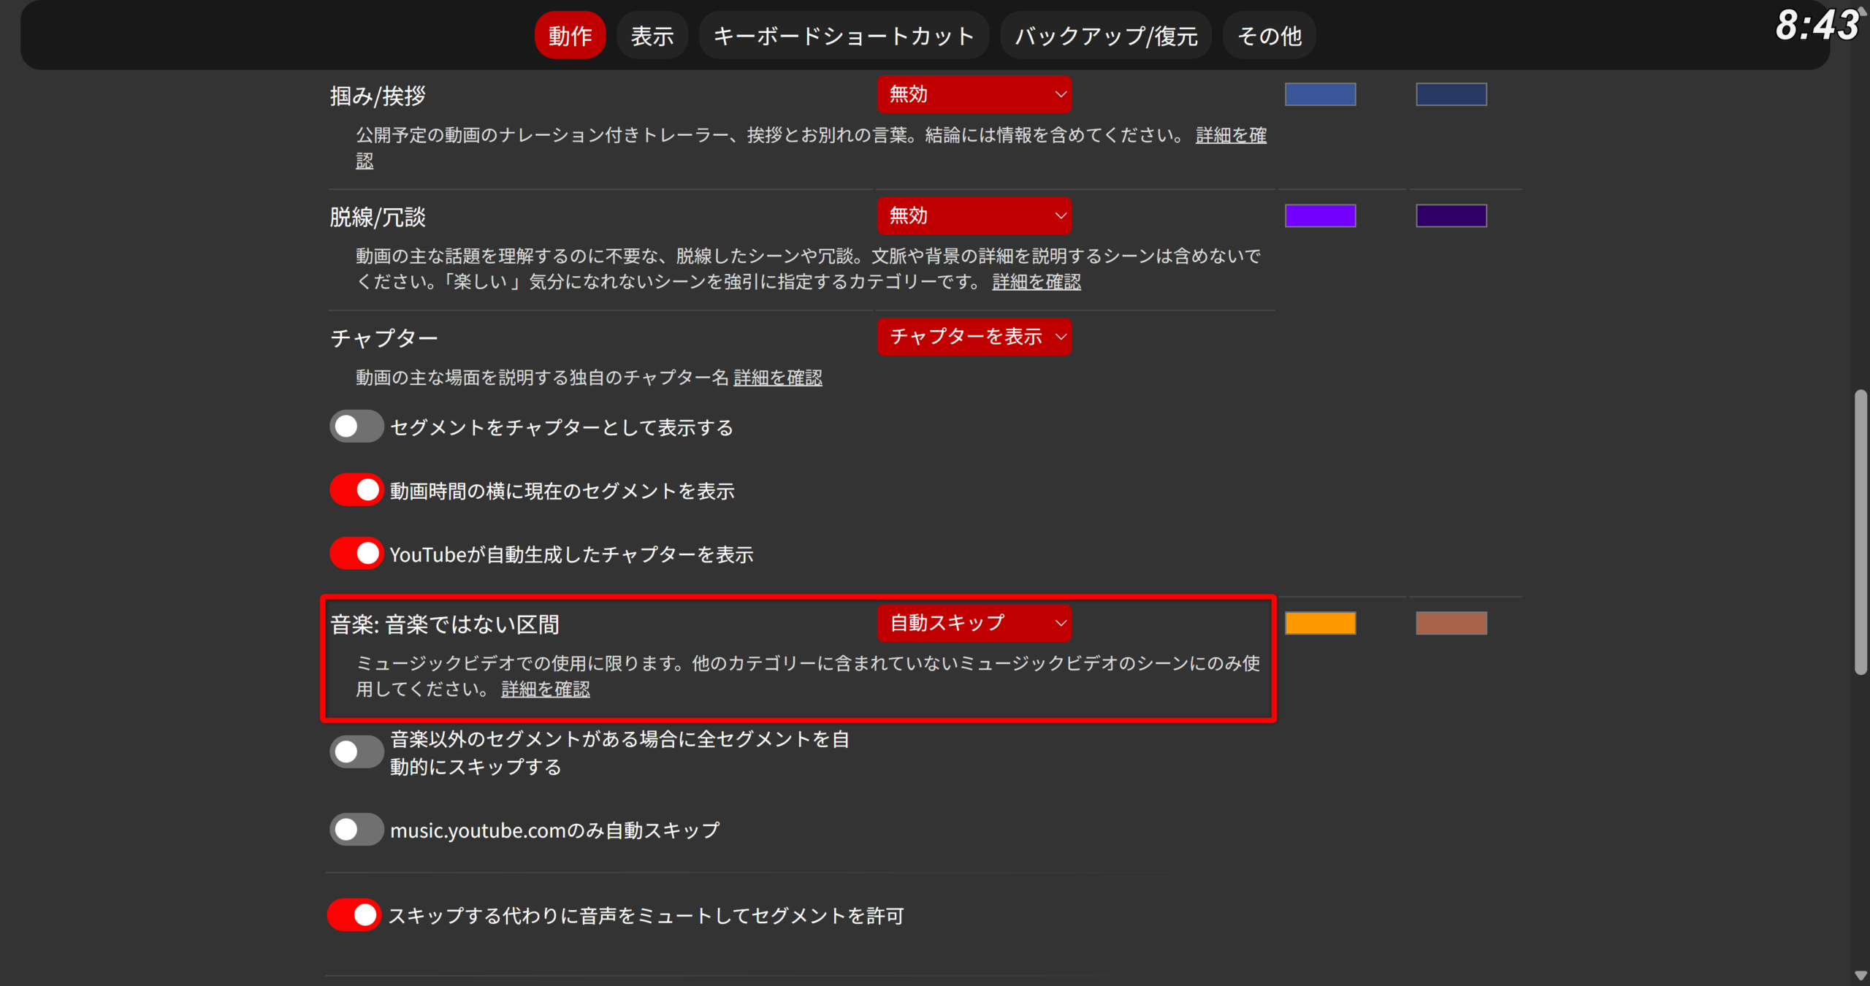Screen dimensions: 1870x986
Task: Toggle off mute-instead-of-skip segment option
Action: point(354,915)
